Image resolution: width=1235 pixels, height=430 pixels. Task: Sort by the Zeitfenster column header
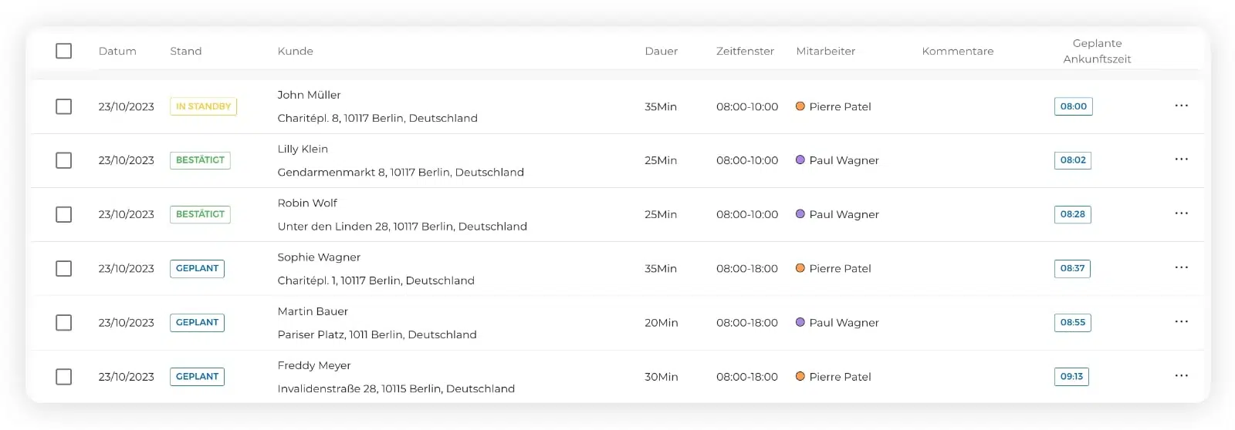(745, 51)
